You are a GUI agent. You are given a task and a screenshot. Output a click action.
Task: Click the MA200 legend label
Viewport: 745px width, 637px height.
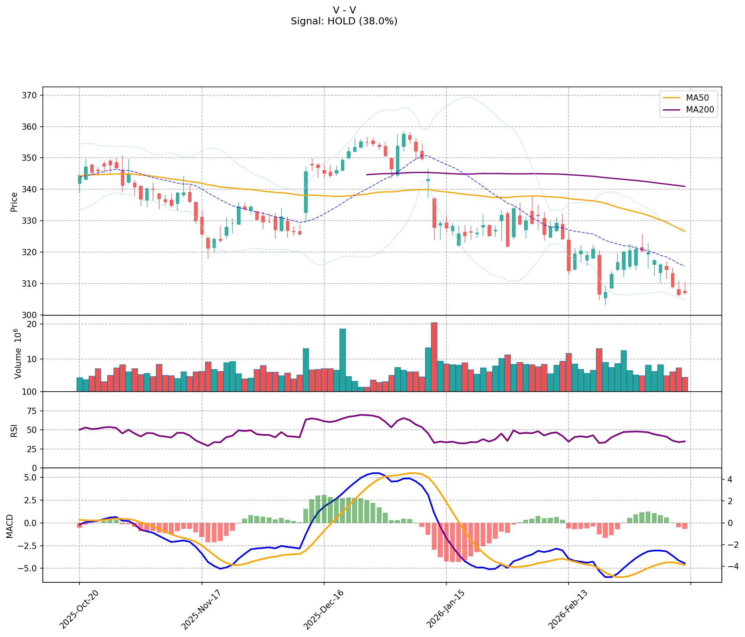(x=700, y=110)
